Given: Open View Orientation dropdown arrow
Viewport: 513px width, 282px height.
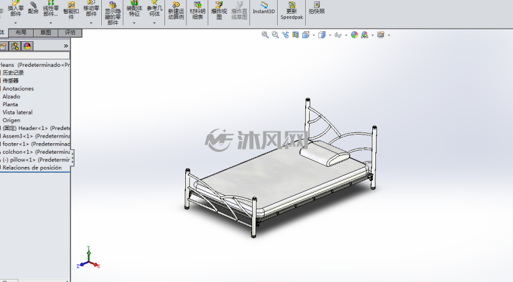Looking at the screenshot, I should coord(314,36).
